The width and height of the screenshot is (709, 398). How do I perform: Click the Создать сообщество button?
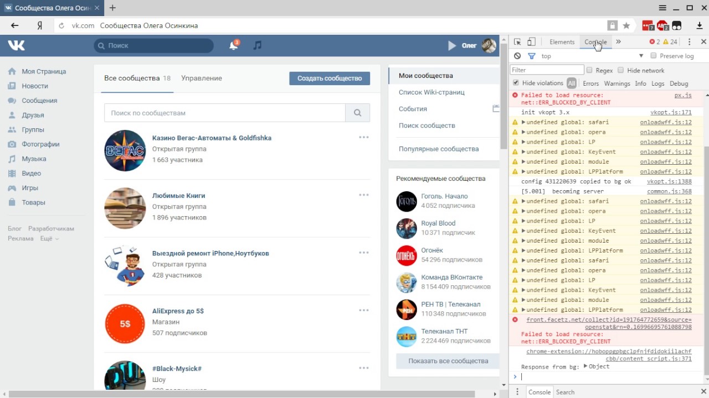point(330,78)
